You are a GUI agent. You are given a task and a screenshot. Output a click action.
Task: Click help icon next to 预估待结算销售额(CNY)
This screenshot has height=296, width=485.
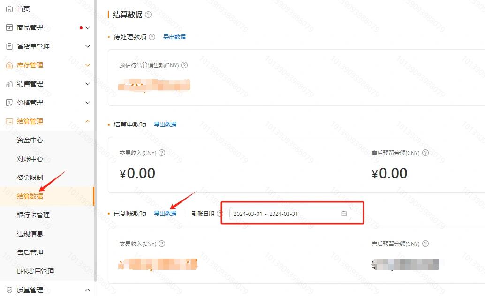coord(184,65)
